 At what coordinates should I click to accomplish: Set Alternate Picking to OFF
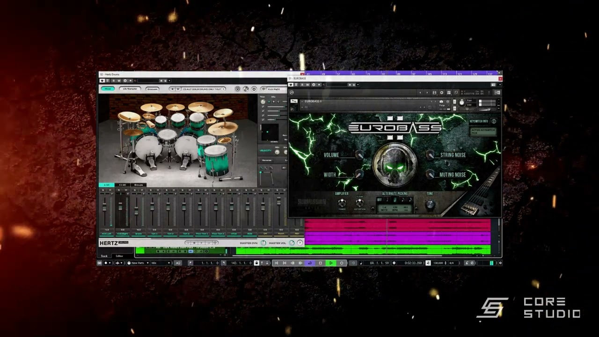380,200
